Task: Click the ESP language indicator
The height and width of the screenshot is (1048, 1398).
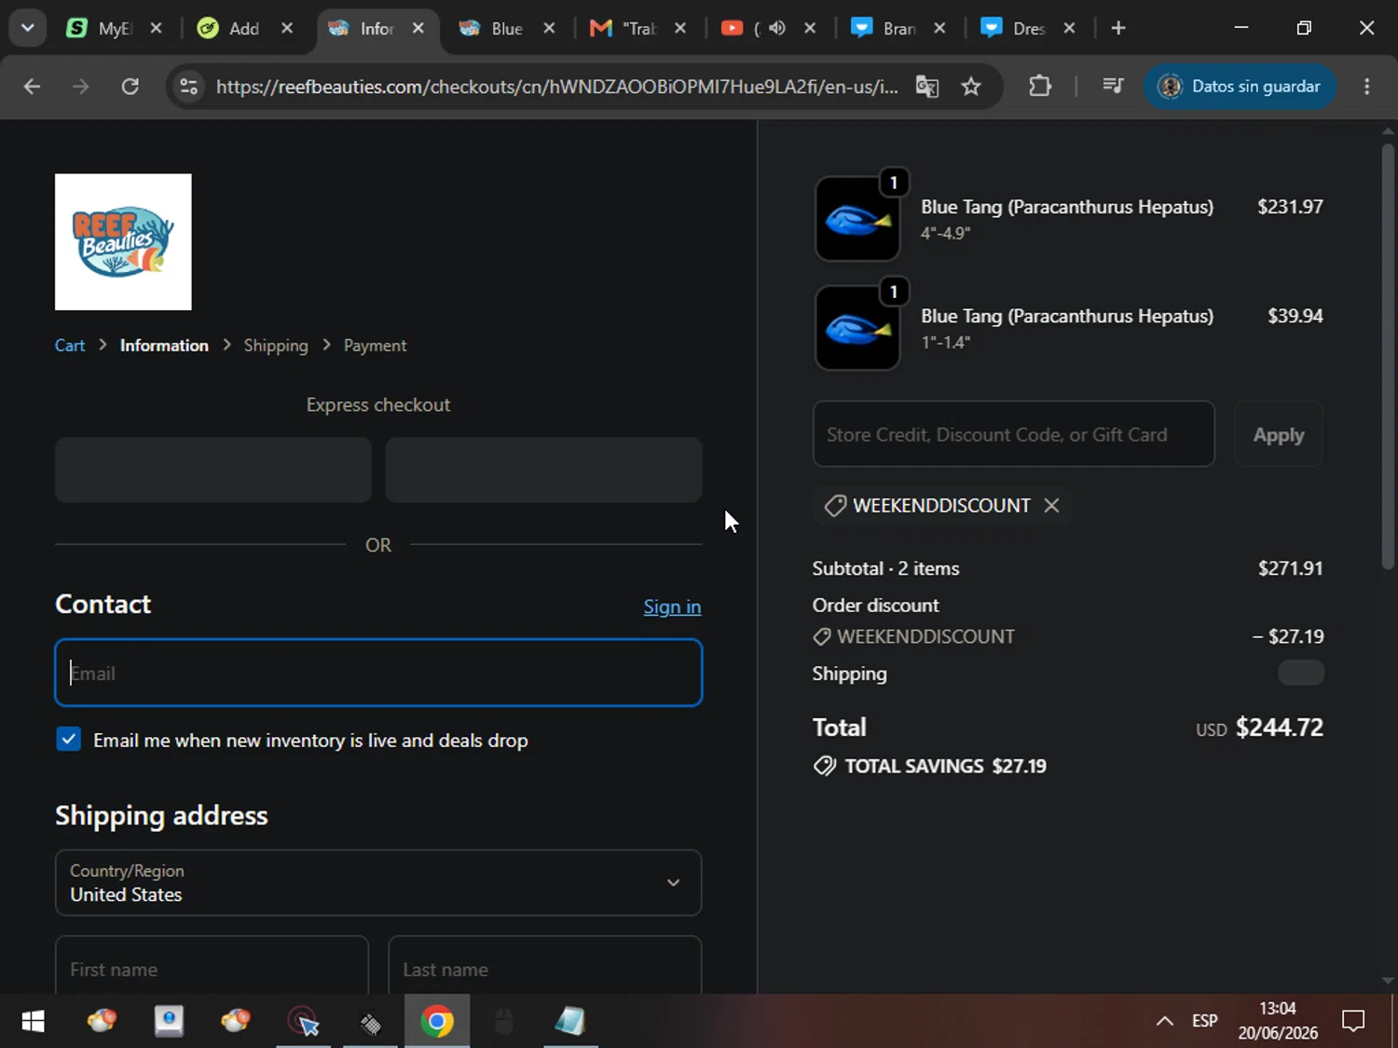Action: pos(1204,1021)
